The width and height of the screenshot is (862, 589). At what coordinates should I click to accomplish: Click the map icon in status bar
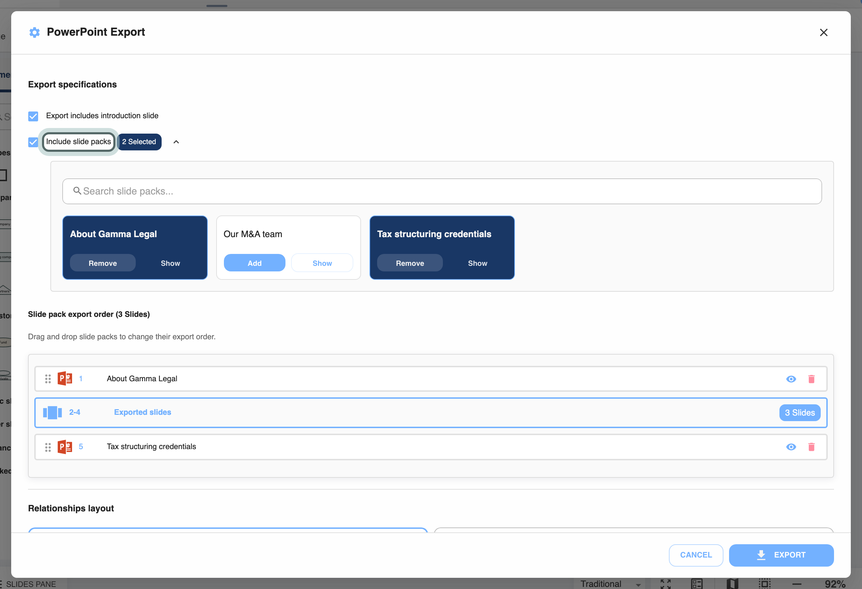732,584
